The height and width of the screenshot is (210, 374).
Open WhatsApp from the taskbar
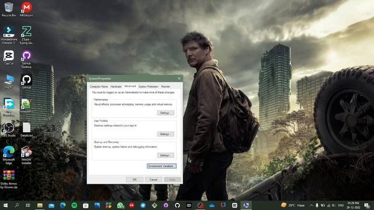point(120,205)
